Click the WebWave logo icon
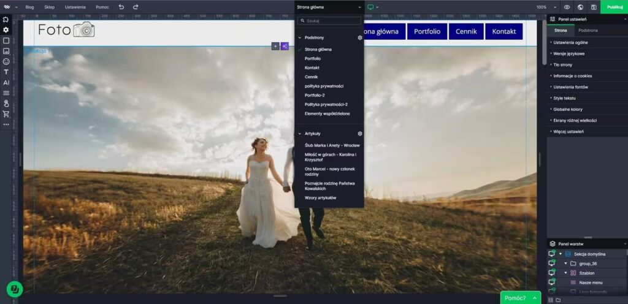Viewport: 628px width, 304px height. (7, 7)
